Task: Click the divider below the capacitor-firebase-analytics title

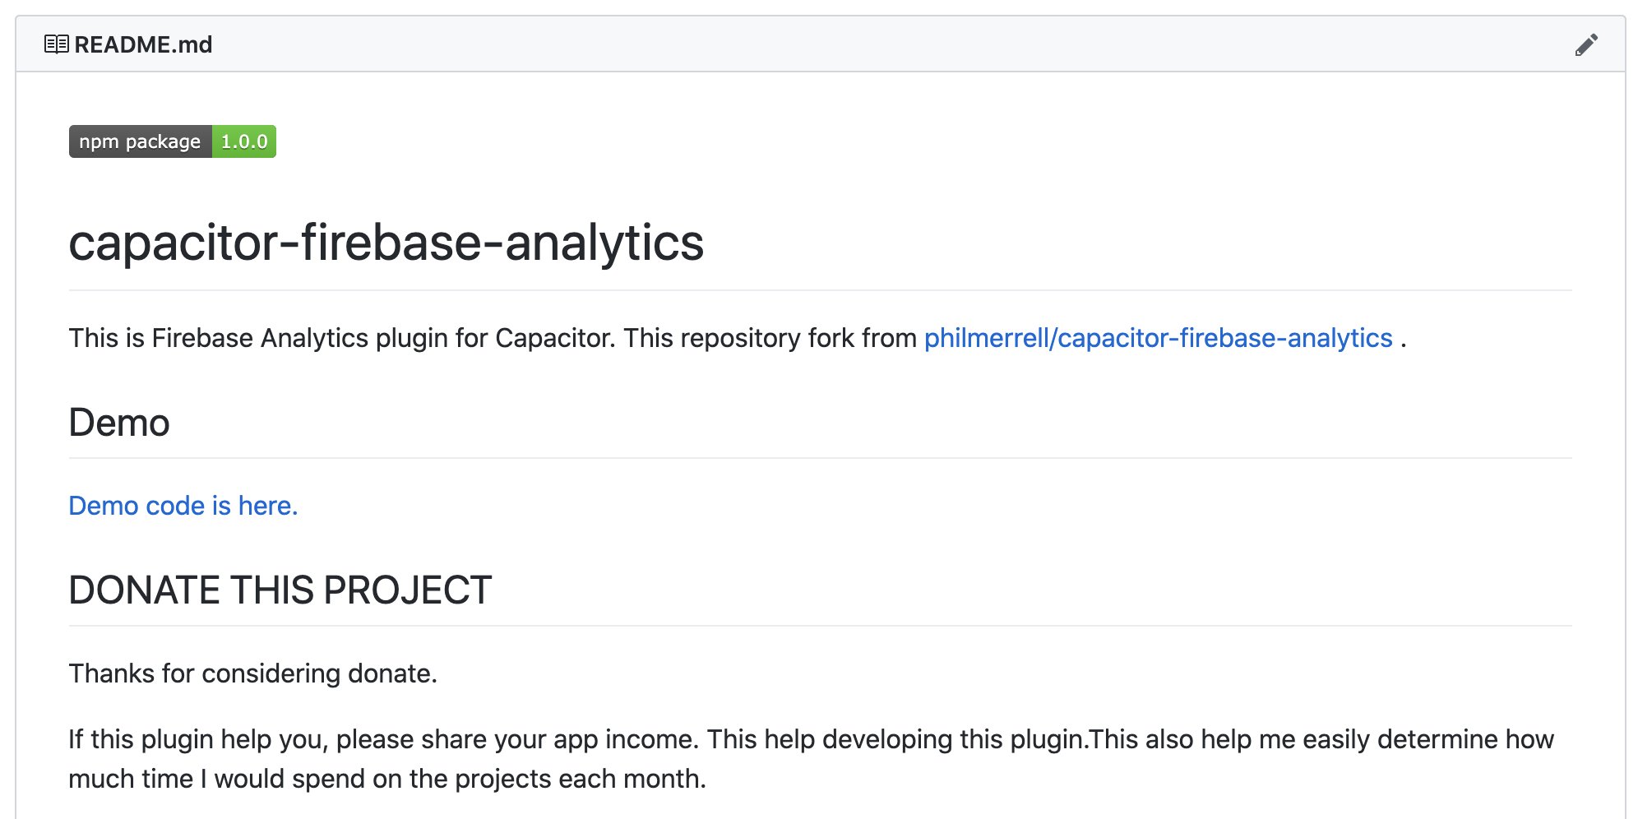Action: coord(820,290)
